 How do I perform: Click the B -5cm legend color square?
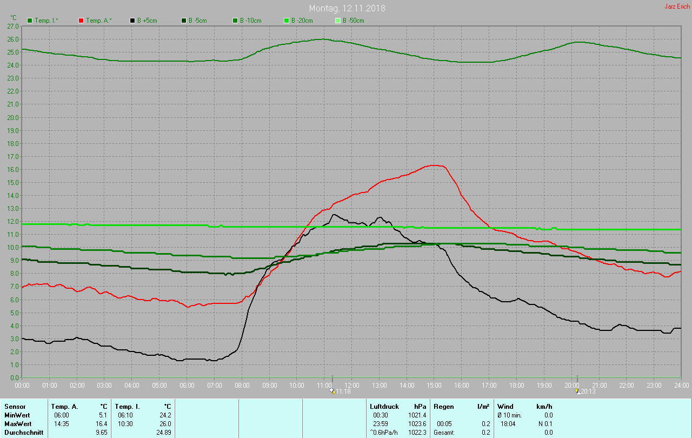(184, 21)
